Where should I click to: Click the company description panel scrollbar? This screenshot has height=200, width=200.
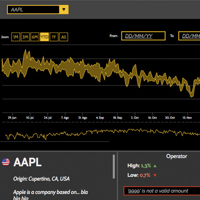click(114, 167)
